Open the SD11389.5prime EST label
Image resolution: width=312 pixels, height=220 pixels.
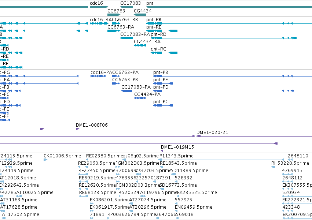click(190, 171)
